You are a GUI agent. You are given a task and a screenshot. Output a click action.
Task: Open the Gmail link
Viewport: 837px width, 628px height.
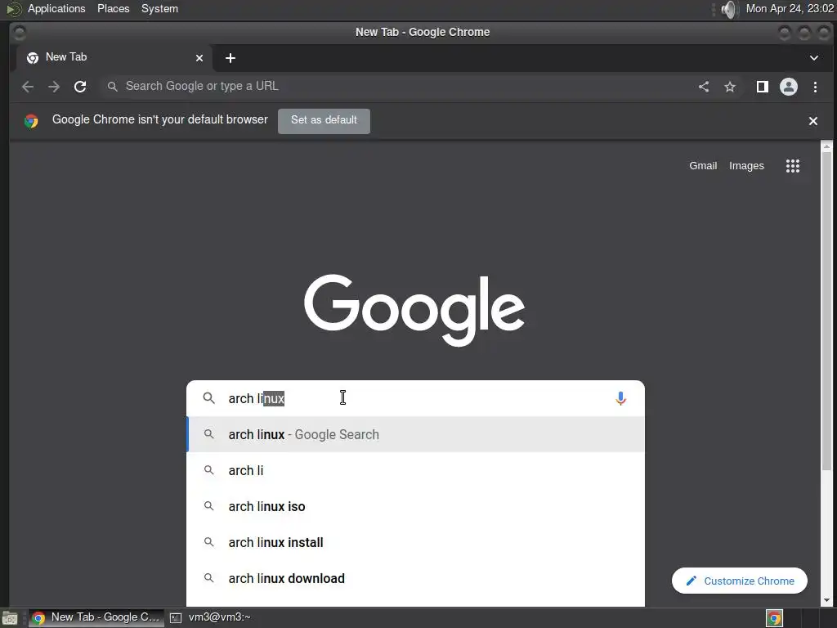click(702, 166)
